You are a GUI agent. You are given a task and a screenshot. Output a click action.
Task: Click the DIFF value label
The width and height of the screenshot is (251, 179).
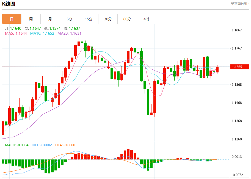tap(42, 145)
